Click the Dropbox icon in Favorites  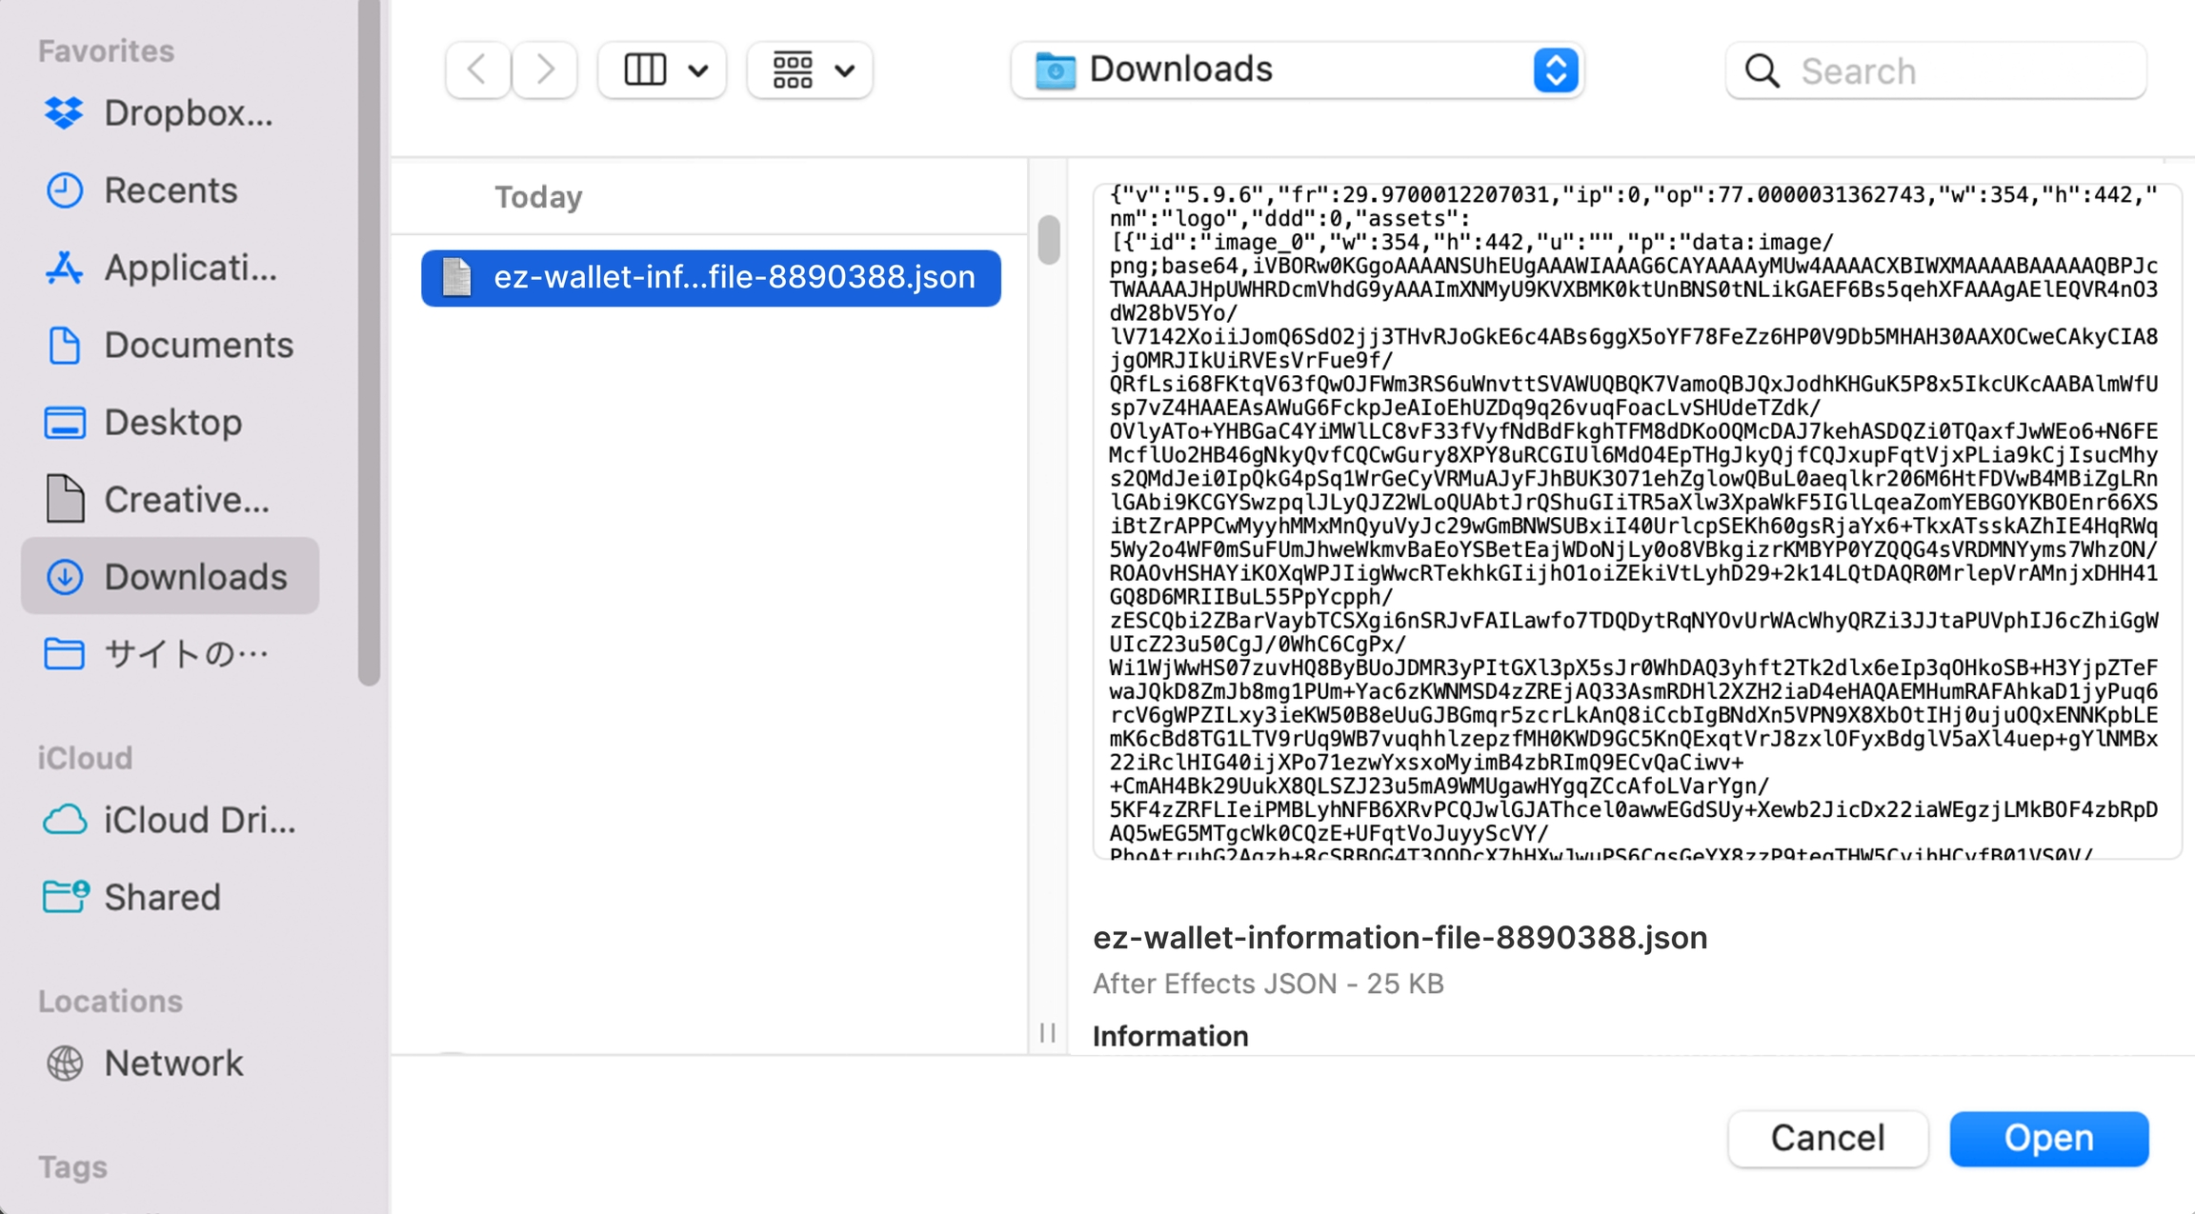click(x=65, y=113)
